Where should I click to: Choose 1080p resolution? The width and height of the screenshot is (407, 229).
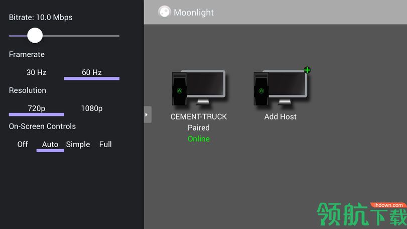pyautogui.click(x=92, y=108)
